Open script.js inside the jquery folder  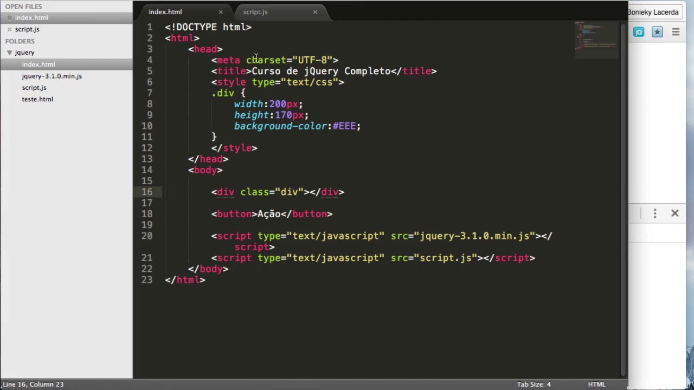[34, 88]
